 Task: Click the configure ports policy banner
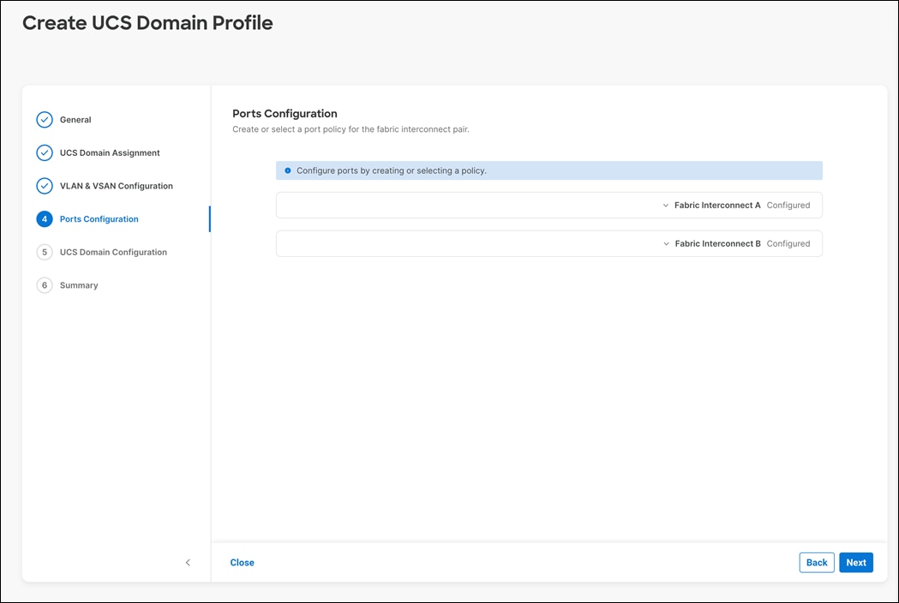tap(548, 170)
